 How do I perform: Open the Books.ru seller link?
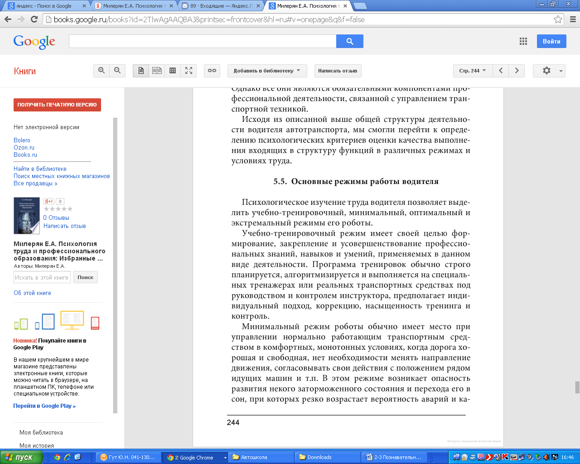25,155
